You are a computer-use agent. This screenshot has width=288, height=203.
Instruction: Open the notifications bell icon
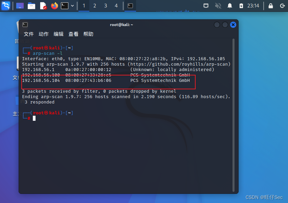229,6
